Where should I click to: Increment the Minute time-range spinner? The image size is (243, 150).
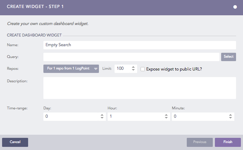point(231,115)
